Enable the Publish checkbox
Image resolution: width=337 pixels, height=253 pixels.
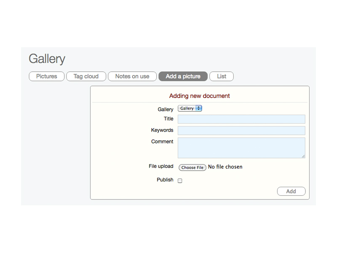(x=180, y=181)
